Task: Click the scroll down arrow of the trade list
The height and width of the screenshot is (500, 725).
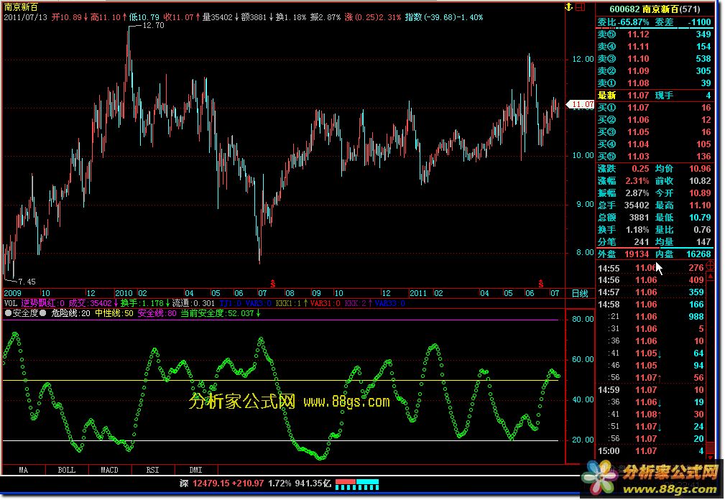Action: tap(711, 458)
